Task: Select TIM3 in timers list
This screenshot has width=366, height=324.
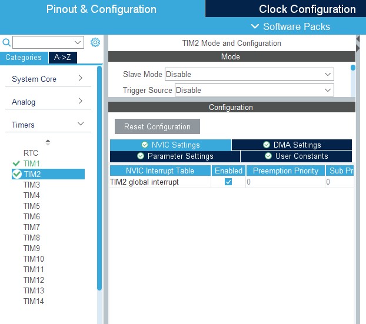Action: 32,185
